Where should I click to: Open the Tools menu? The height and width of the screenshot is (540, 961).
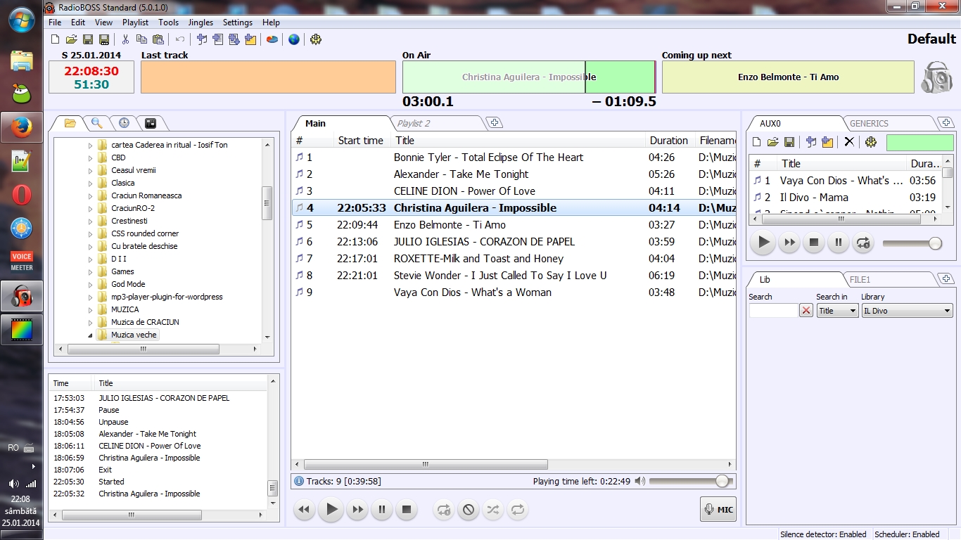168,22
